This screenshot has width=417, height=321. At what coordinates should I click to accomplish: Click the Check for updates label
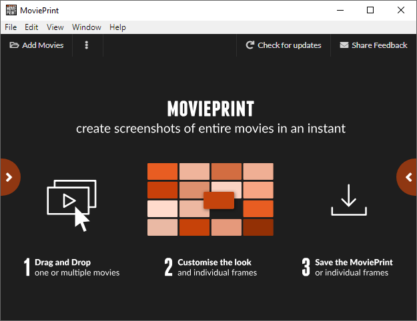(x=290, y=45)
